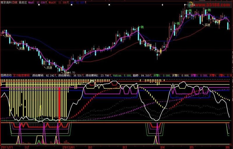Click the 55188.com watermark link

pyautogui.click(x=213, y=5)
